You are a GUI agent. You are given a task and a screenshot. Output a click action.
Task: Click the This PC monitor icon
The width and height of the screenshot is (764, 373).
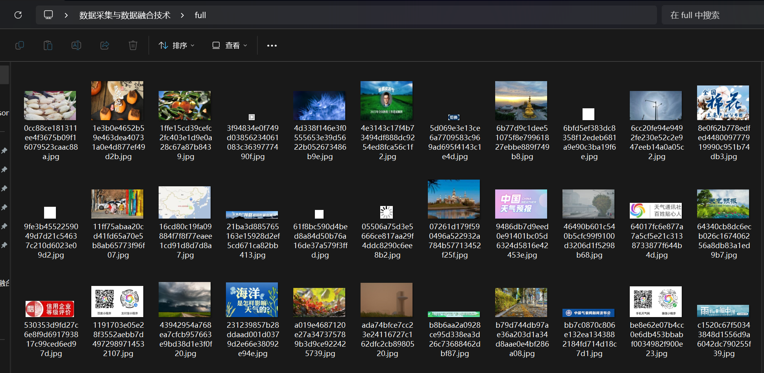[x=48, y=15]
